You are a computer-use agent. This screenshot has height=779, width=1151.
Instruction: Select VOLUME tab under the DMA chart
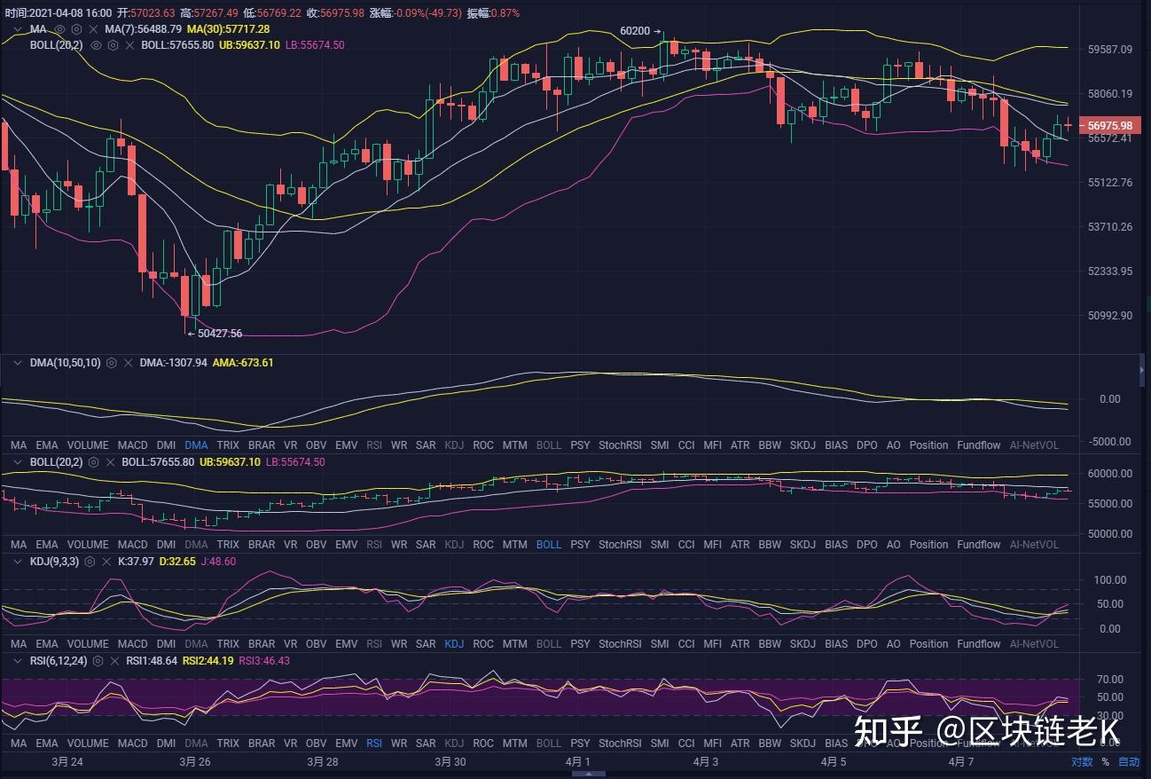[88, 445]
